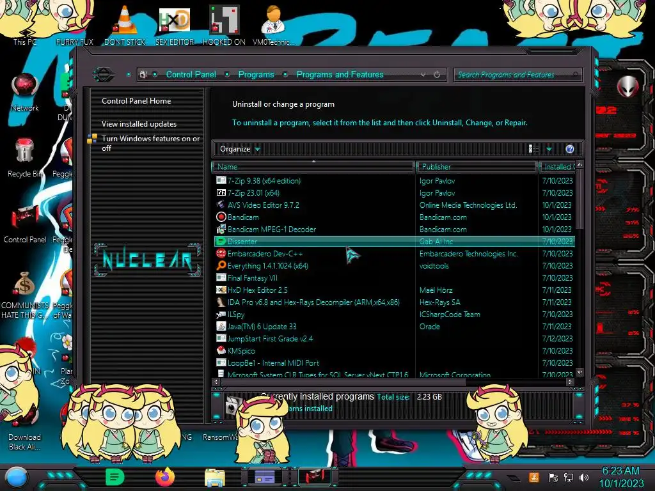Select HxD Hex Editor 2.5 entry
Screen dimensions: 655x491
[394, 290]
